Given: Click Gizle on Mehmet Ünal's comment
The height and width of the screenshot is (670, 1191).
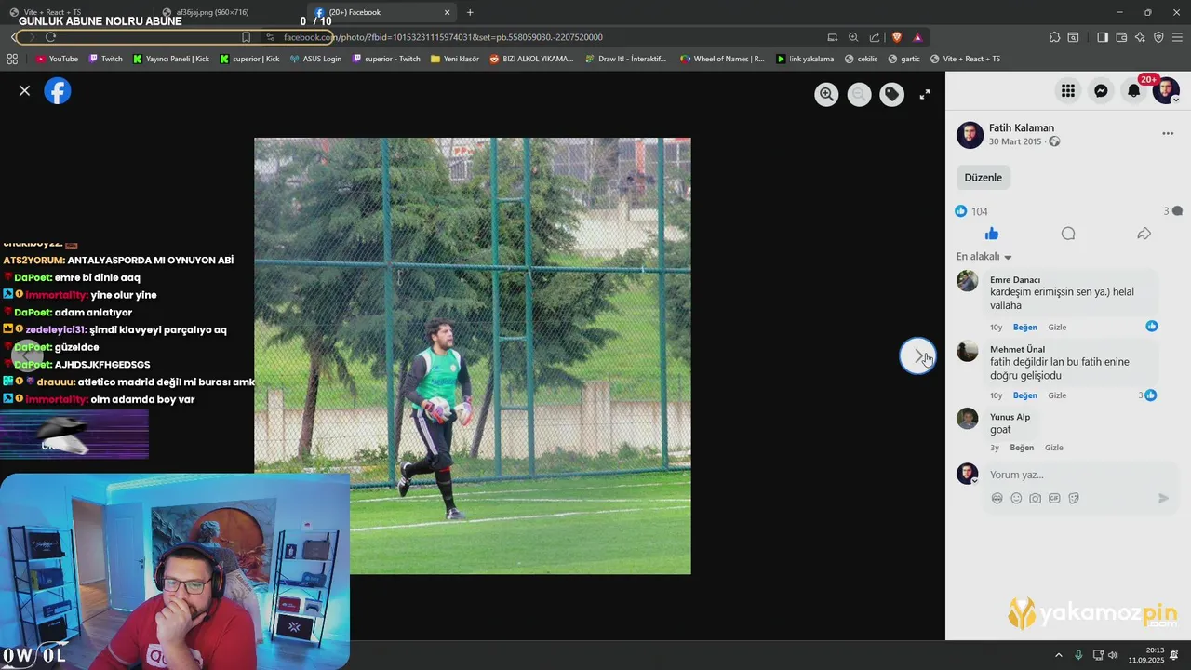Looking at the screenshot, I should [1057, 395].
